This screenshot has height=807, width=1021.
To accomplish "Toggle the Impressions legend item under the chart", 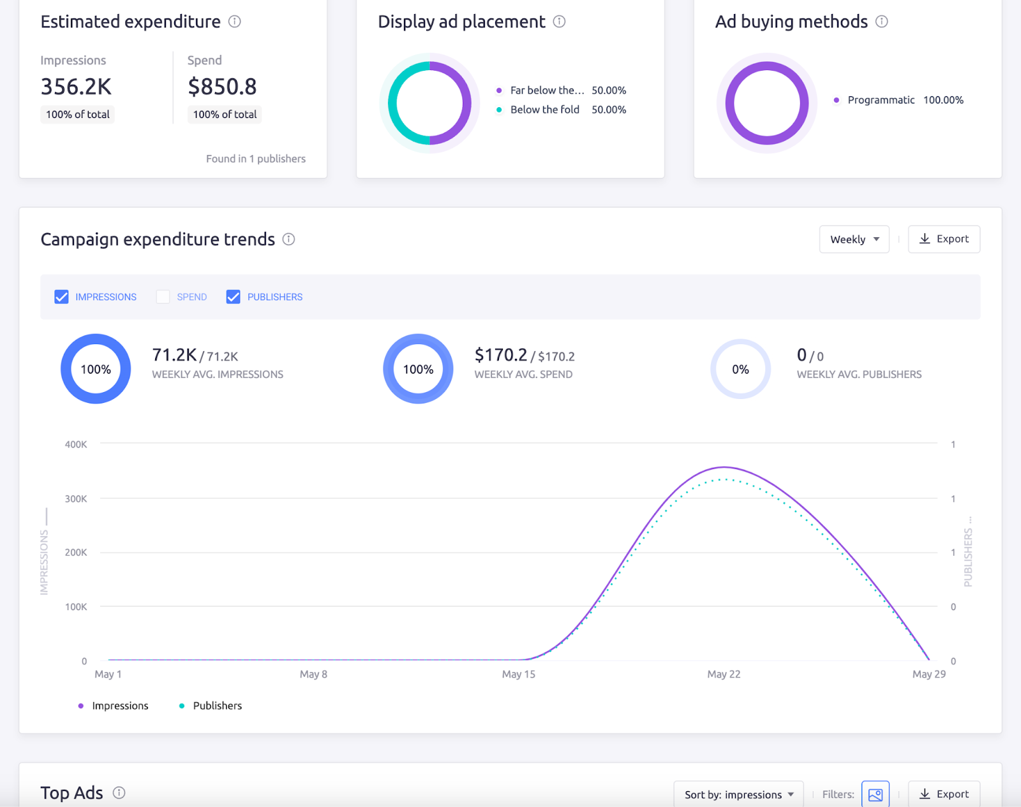I will 113,706.
